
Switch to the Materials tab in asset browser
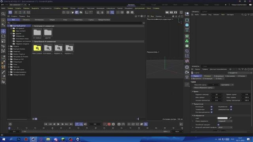(39, 20)
